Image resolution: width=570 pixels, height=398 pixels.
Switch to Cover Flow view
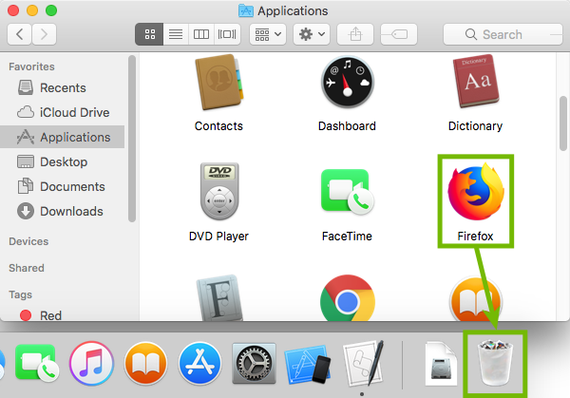point(227,34)
